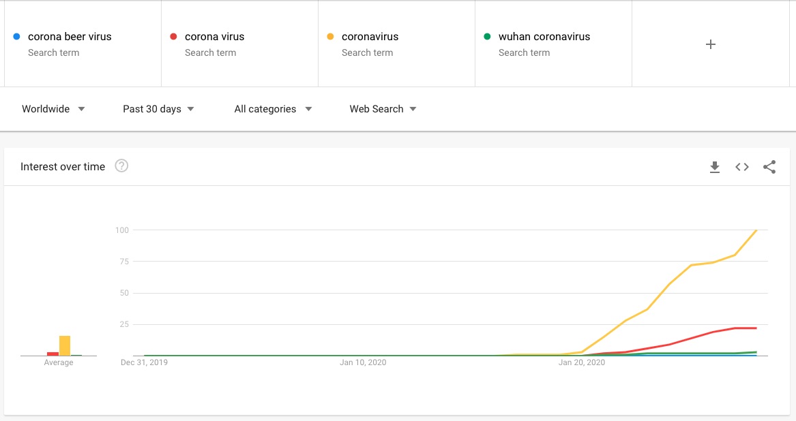Add a new comparison term

[x=711, y=44]
